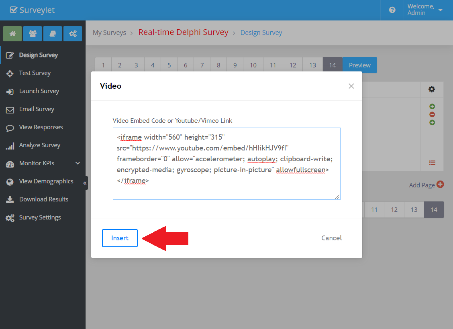The width and height of the screenshot is (453, 329).
Task: Click the help question mark icon
Action: pyautogui.click(x=392, y=10)
